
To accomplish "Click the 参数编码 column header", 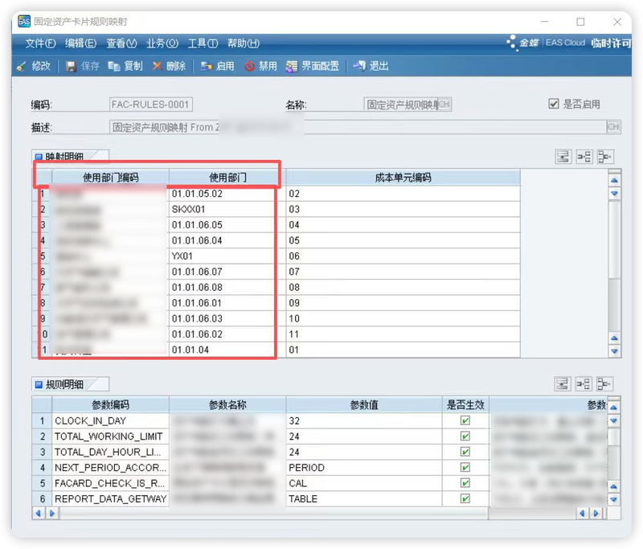I will pos(110,405).
